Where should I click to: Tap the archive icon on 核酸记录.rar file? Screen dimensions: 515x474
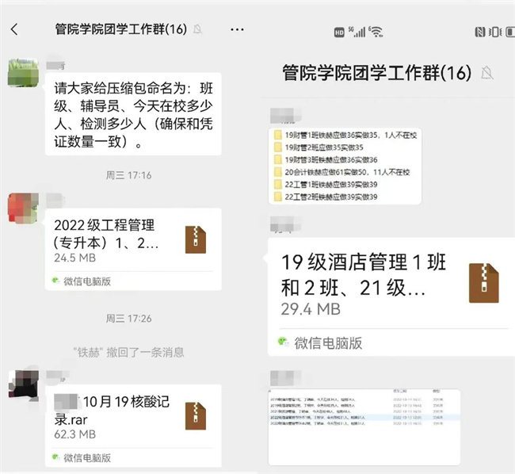[x=195, y=415]
